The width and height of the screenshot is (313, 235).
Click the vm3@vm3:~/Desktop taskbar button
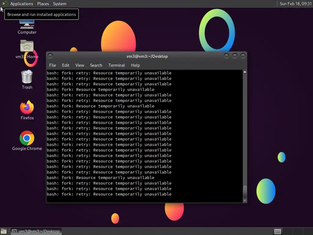[x=36, y=231]
